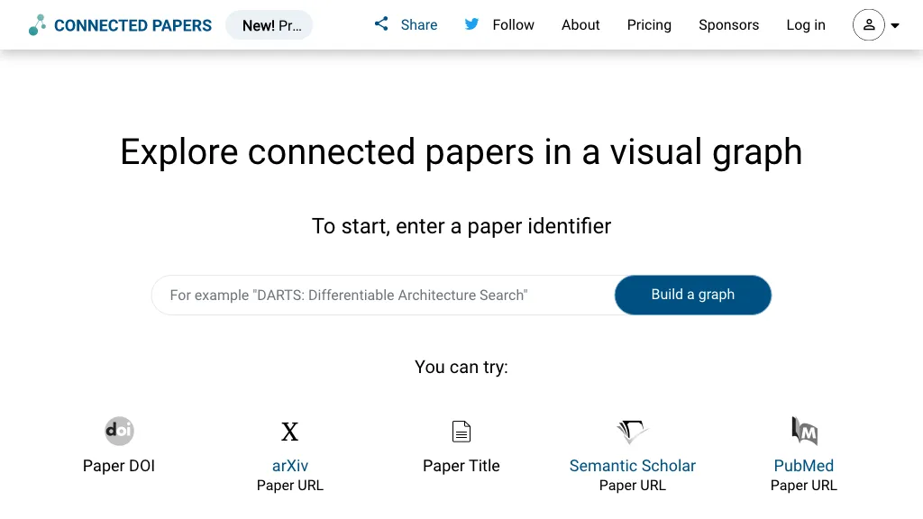Open the Share icon in the header
The width and height of the screenshot is (923, 519).
click(380, 24)
